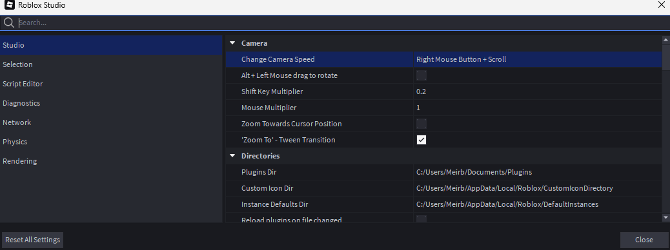Image resolution: width=670 pixels, height=250 pixels.
Task: Enable Zoom Towards Cursor Position checkbox
Action: pos(421,124)
